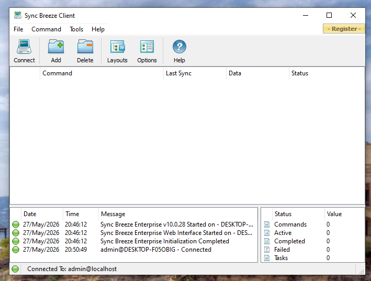
Task: Click the Status column header in command list
Action: (x=327, y=73)
